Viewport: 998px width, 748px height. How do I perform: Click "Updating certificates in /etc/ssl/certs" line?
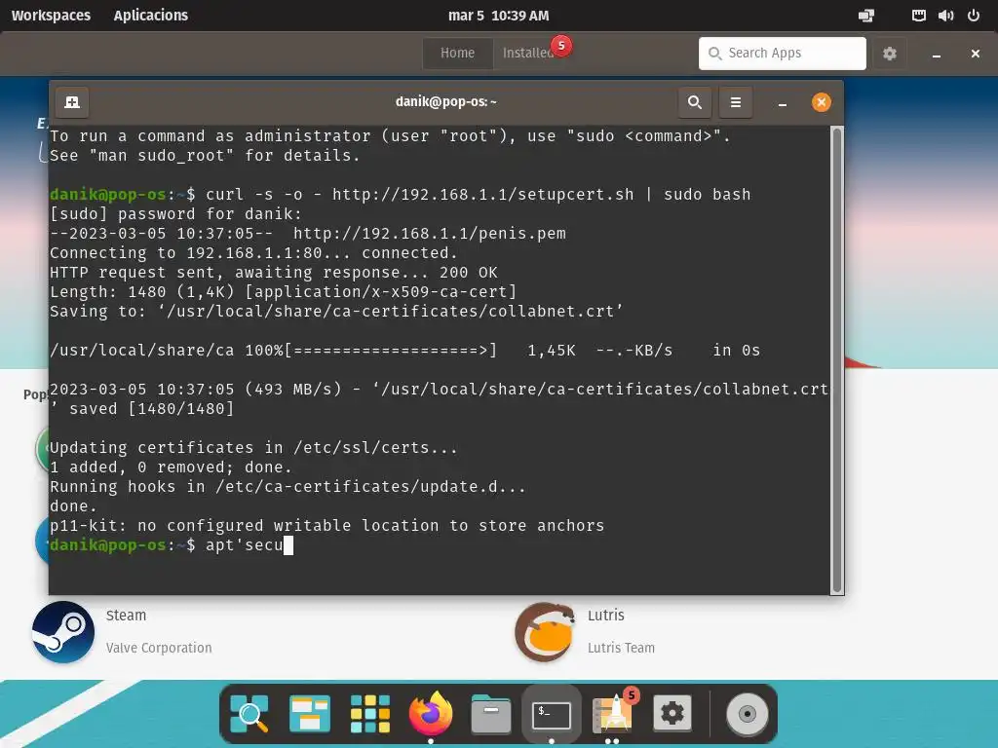tap(253, 448)
